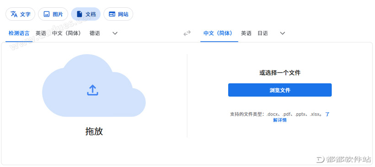375x167 pixels.
Task: Open the 网站 website translation tab
Action: click(118, 14)
